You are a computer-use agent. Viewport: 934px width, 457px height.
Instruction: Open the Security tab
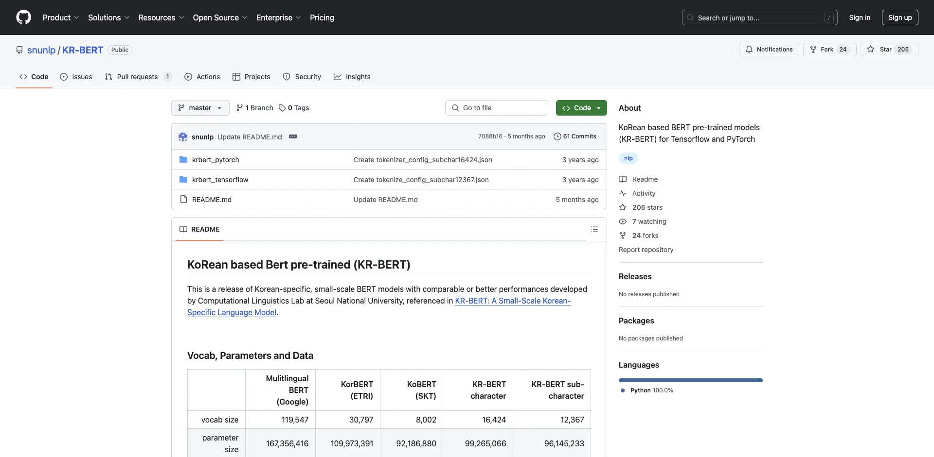click(x=302, y=77)
